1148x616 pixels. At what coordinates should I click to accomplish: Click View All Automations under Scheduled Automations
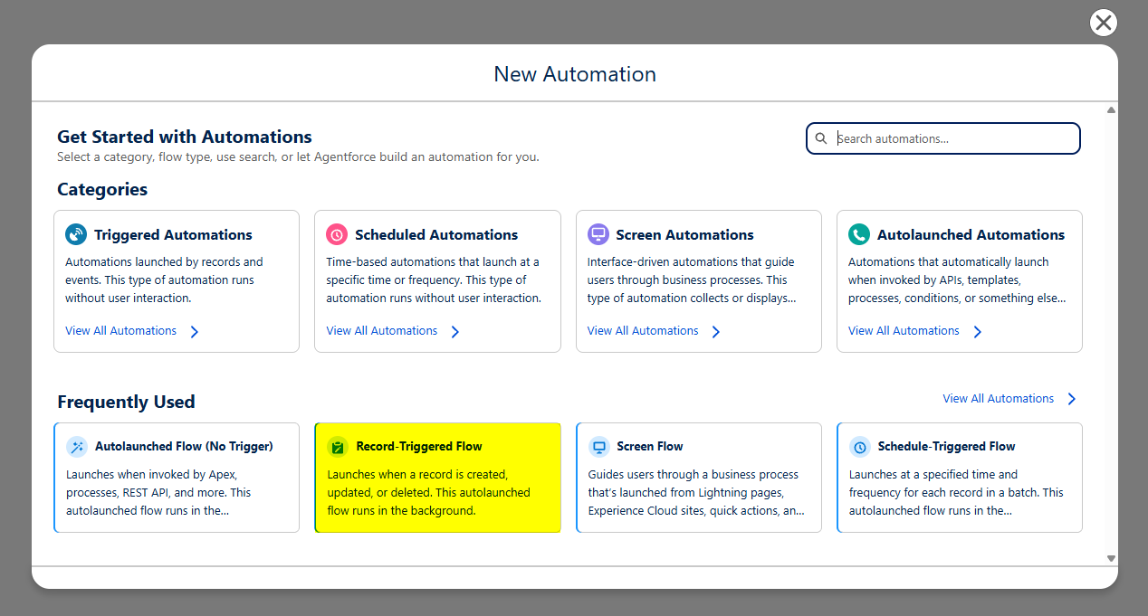pyautogui.click(x=381, y=331)
